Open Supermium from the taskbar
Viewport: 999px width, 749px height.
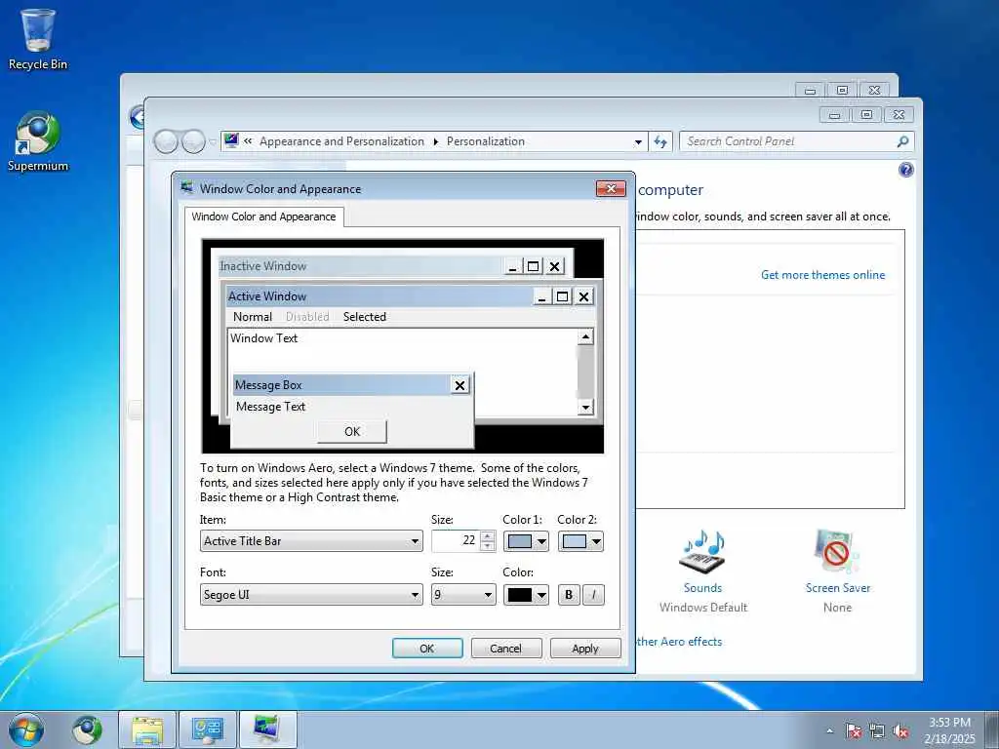tap(87, 729)
